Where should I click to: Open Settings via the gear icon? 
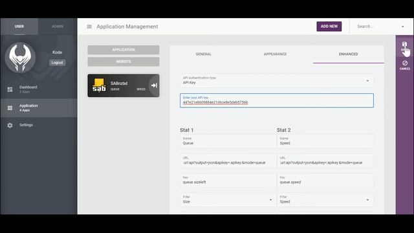10,125
